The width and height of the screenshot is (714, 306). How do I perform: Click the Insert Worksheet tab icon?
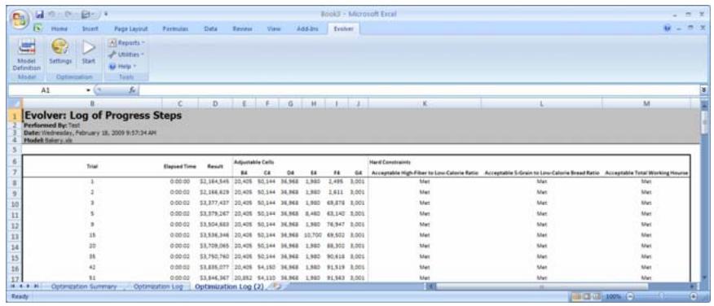(277, 287)
